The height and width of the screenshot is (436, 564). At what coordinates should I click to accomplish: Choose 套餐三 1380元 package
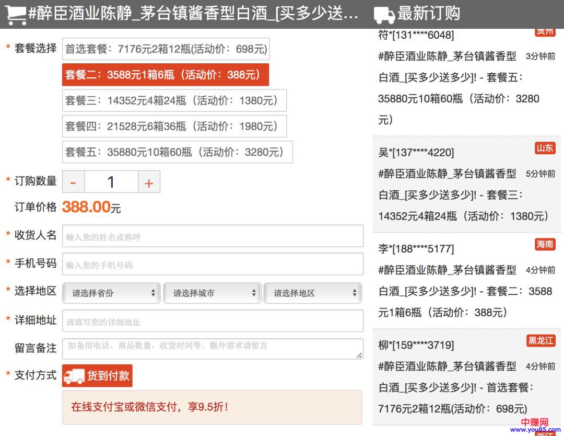click(x=174, y=100)
